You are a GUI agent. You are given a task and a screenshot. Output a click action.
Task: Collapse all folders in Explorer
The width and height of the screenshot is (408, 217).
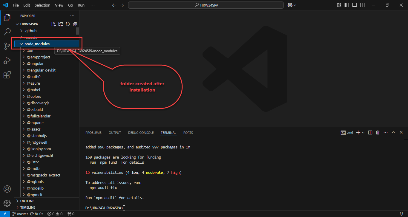click(x=75, y=24)
